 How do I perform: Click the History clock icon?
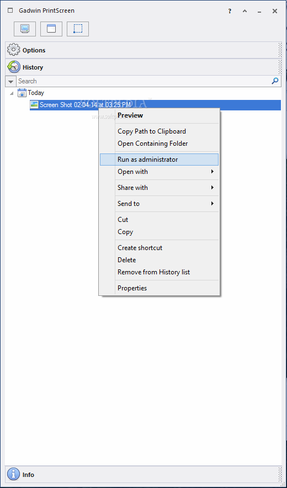tap(14, 67)
